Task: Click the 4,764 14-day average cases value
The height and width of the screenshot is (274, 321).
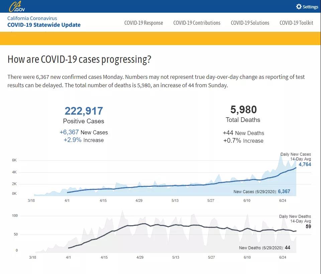Action: coord(305,164)
